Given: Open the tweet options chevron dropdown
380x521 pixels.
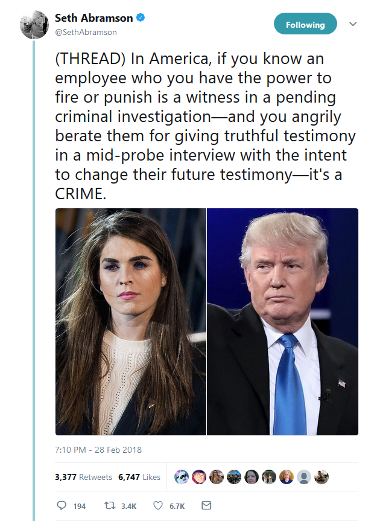Looking at the screenshot, I should (x=353, y=24).
